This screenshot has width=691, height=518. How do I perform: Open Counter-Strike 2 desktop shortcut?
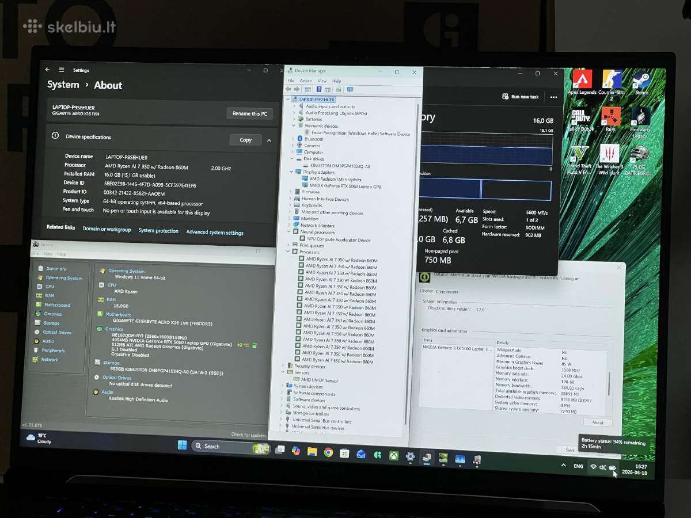pos(612,85)
